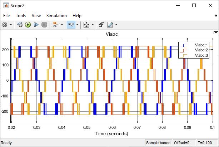Open the Tools menu
The height and width of the screenshot is (147, 219).
click(21, 16)
